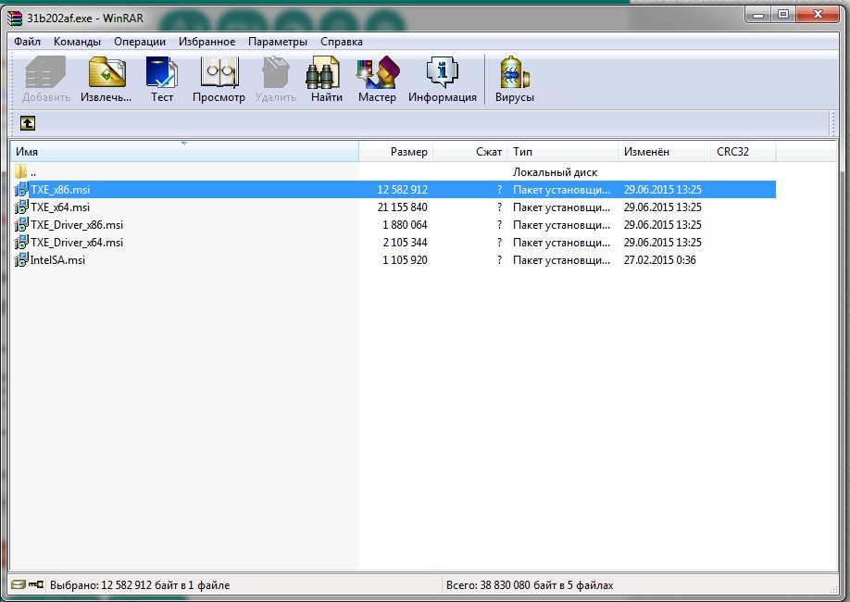Click WinRAR title bar app icon

16,18
